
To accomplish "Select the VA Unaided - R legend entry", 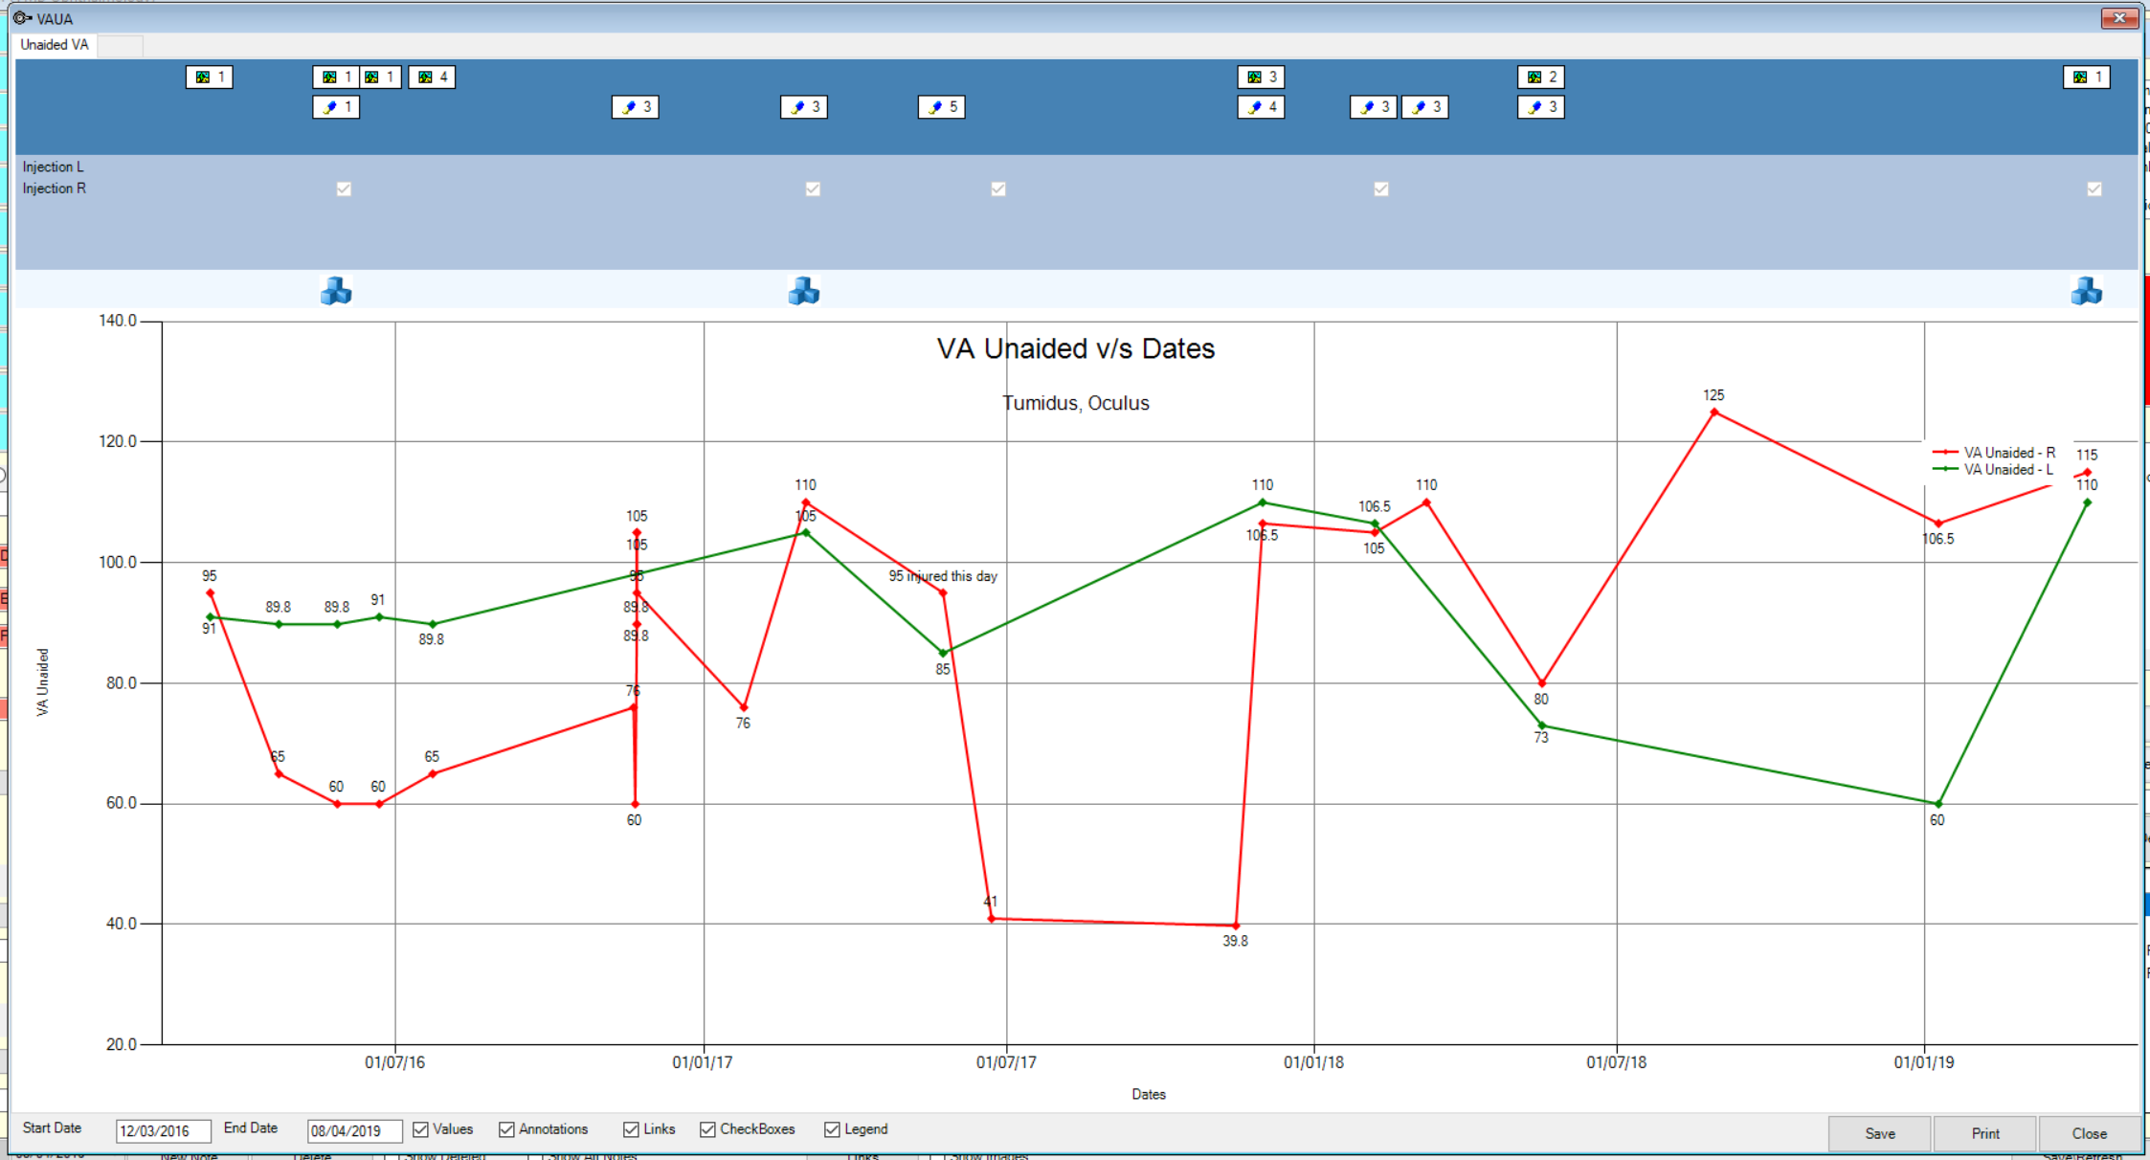I will pyautogui.click(x=2007, y=453).
